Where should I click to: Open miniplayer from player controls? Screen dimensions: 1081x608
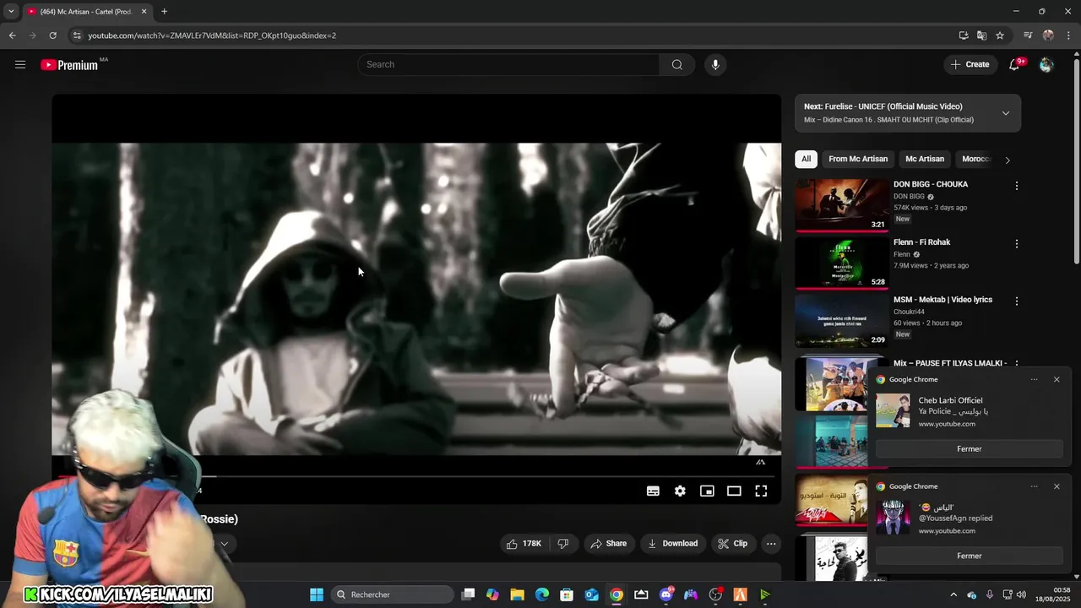[x=707, y=491]
